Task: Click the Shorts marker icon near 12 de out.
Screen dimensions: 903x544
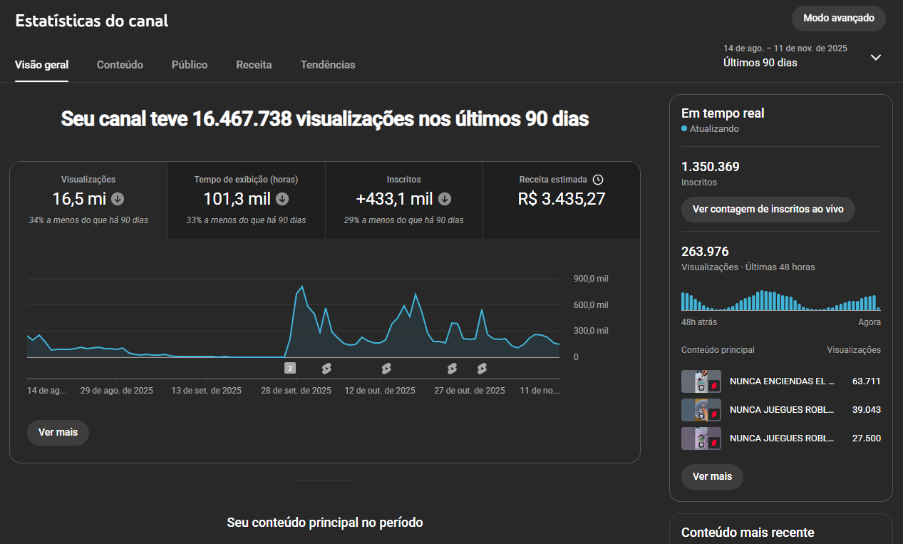Action: (386, 368)
